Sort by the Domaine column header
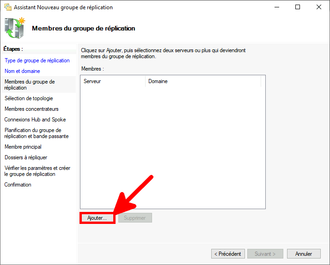The image size is (330, 265). point(203,81)
